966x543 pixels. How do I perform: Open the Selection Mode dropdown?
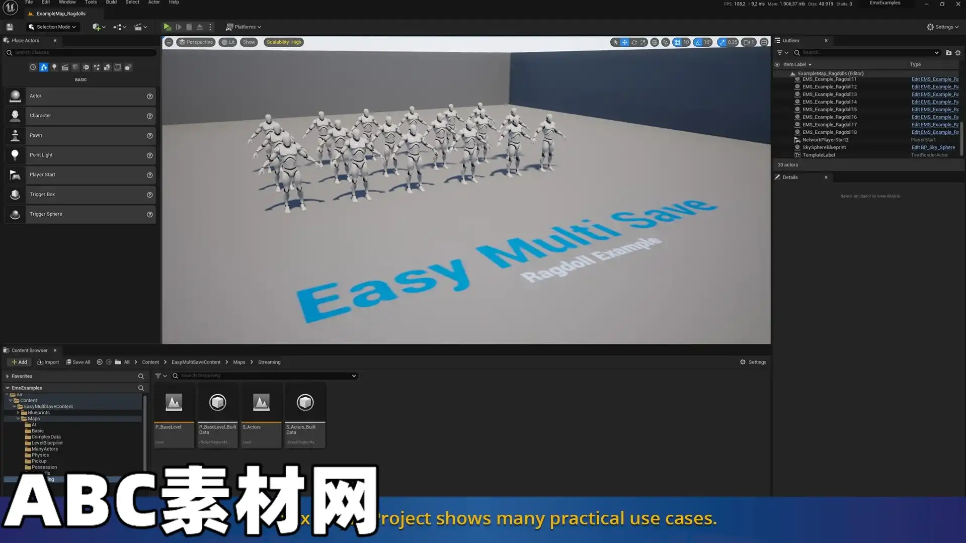pos(52,27)
